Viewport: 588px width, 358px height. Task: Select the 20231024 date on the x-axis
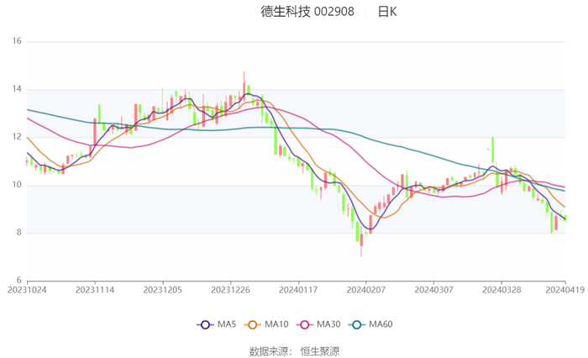click(x=27, y=290)
